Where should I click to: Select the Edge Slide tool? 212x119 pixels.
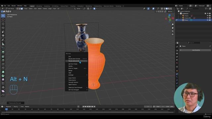3,84
